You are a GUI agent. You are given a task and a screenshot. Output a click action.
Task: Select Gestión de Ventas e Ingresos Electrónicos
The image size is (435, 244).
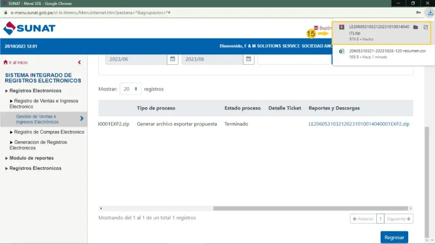[x=37, y=119]
